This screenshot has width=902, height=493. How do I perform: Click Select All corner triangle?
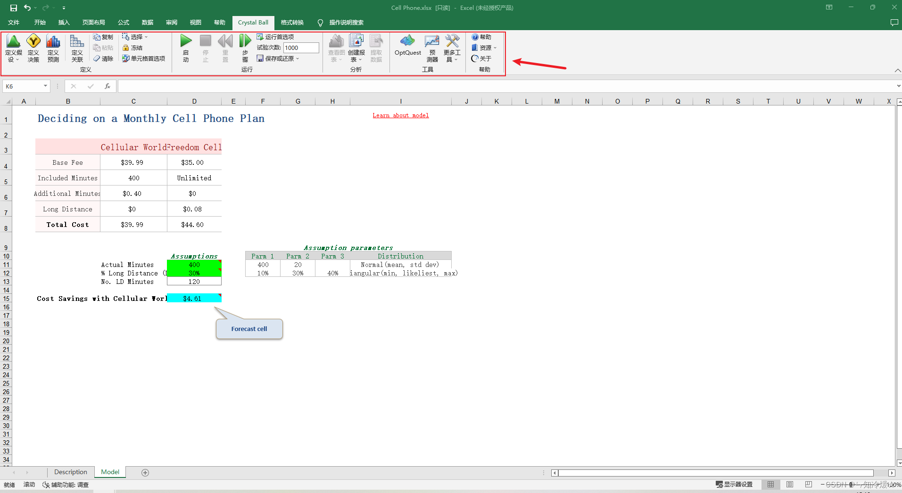[8, 101]
